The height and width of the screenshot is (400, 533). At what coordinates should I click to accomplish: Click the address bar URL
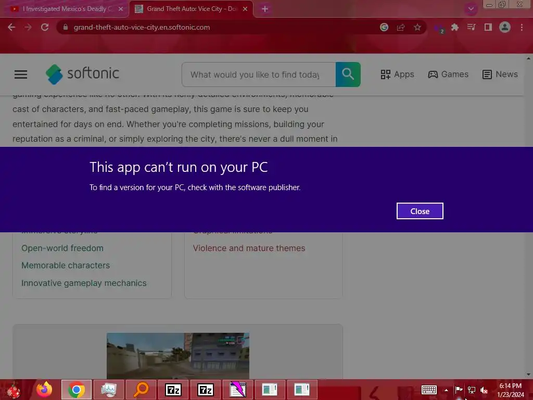click(x=142, y=27)
